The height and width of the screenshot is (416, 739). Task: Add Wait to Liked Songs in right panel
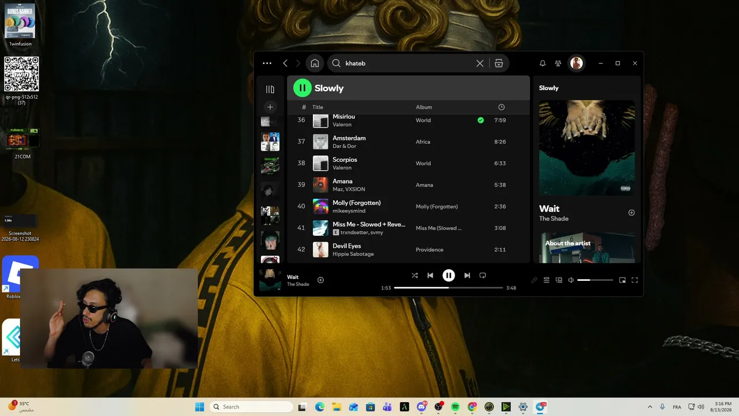[632, 213]
